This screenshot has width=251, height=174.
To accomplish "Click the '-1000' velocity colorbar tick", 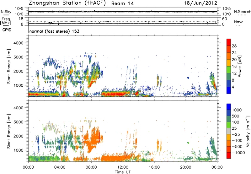I will click(x=238, y=153).
